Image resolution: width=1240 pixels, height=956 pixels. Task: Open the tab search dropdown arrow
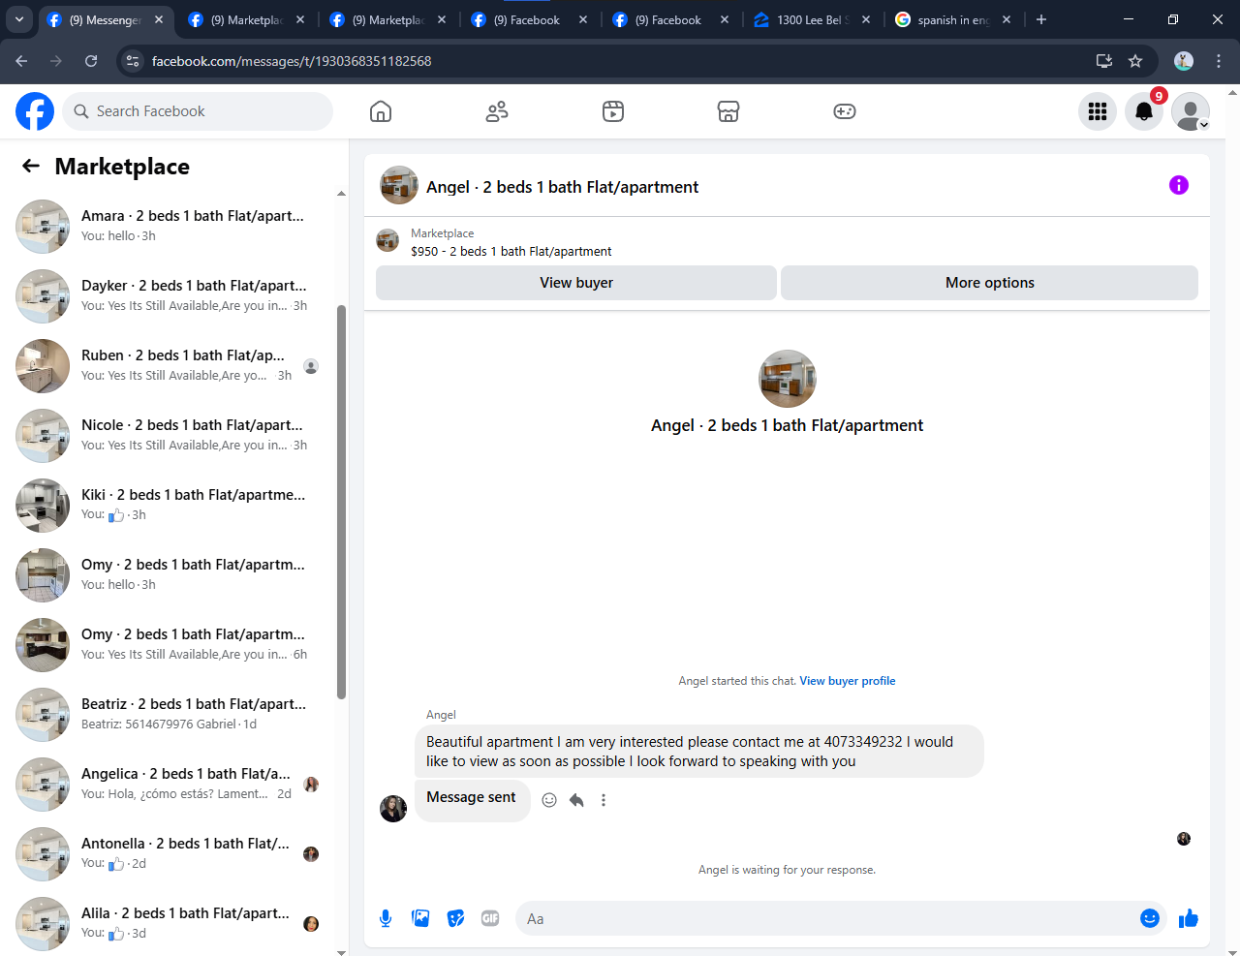(x=18, y=19)
